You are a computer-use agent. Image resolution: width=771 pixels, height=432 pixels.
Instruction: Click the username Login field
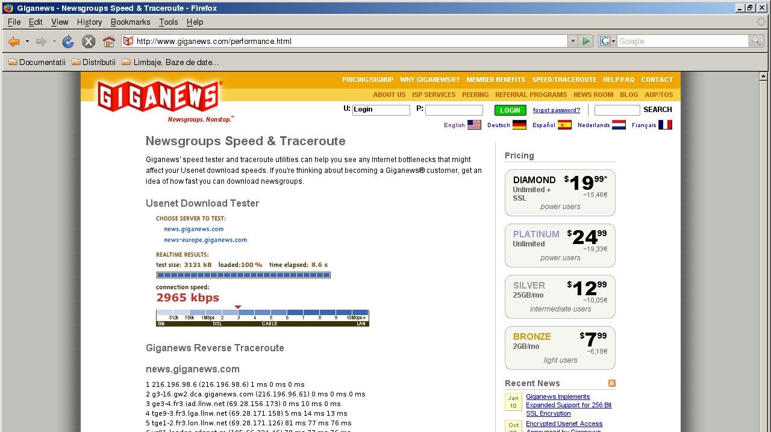tap(381, 110)
